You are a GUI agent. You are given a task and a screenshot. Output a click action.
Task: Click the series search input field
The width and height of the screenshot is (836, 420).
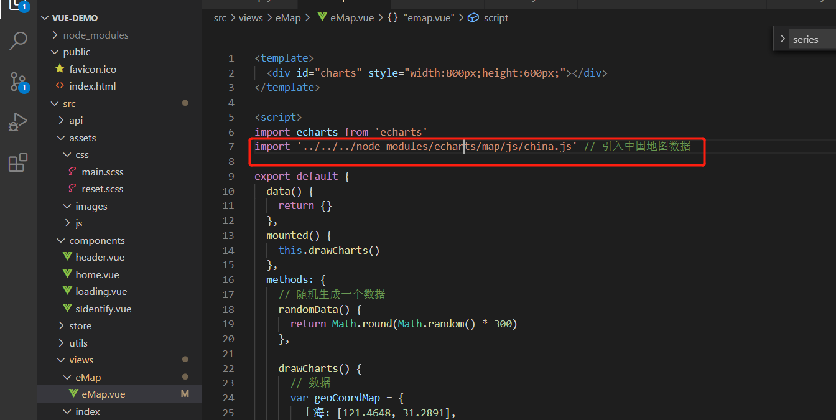[814, 39]
